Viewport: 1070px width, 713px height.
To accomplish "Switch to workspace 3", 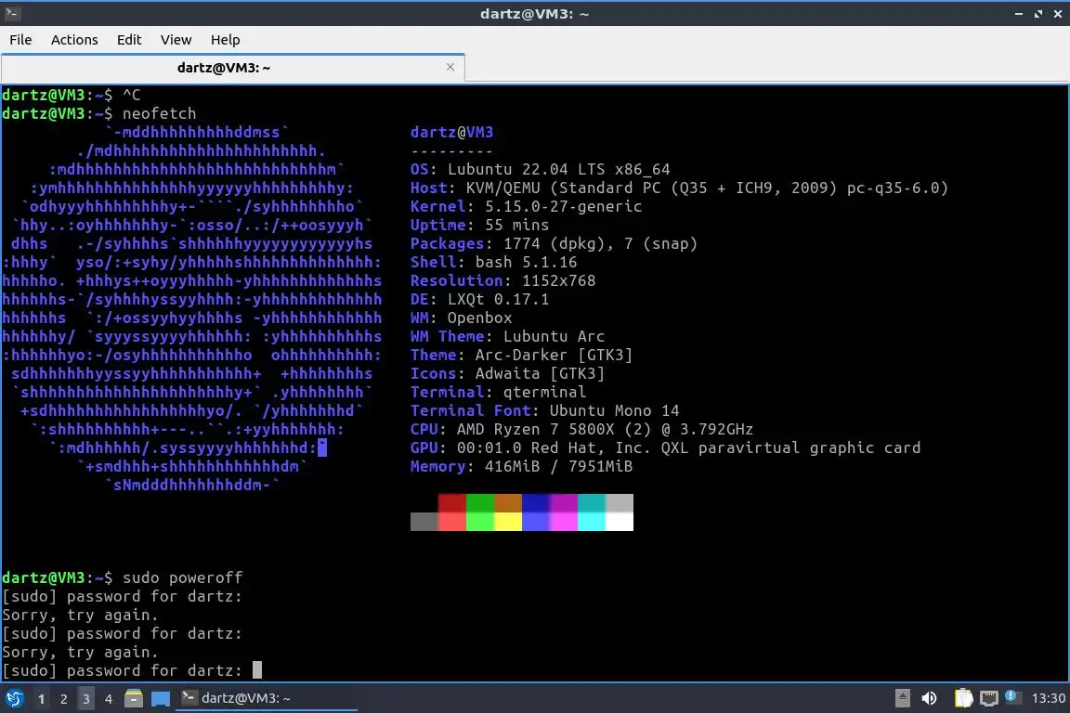I will point(86,699).
